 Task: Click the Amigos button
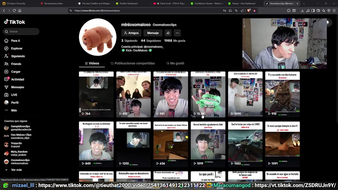(x=131, y=33)
